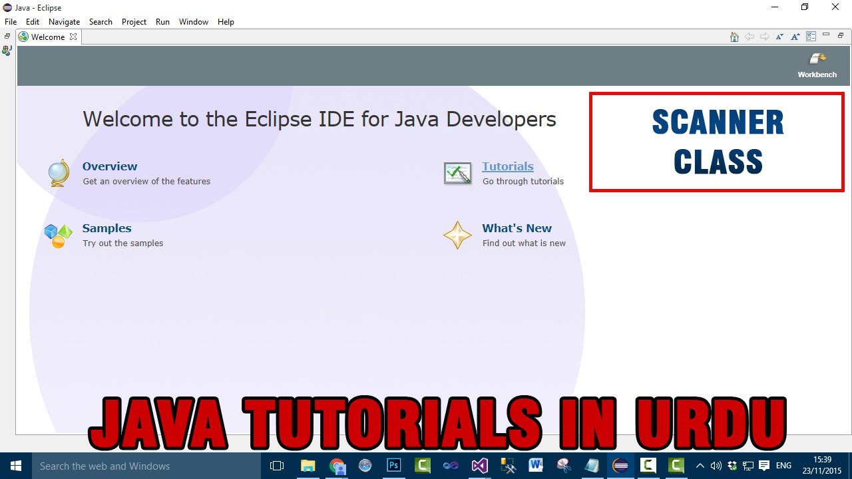Image resolution: width=852 pixels, height=479 pixels.
Task: Open the Run menu
Action: point(162,22)
